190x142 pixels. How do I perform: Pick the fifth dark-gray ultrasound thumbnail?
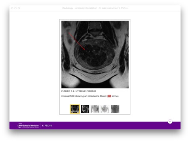(115, 109)
